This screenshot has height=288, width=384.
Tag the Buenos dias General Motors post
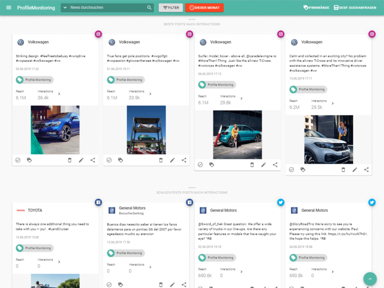tap(120, 285)
